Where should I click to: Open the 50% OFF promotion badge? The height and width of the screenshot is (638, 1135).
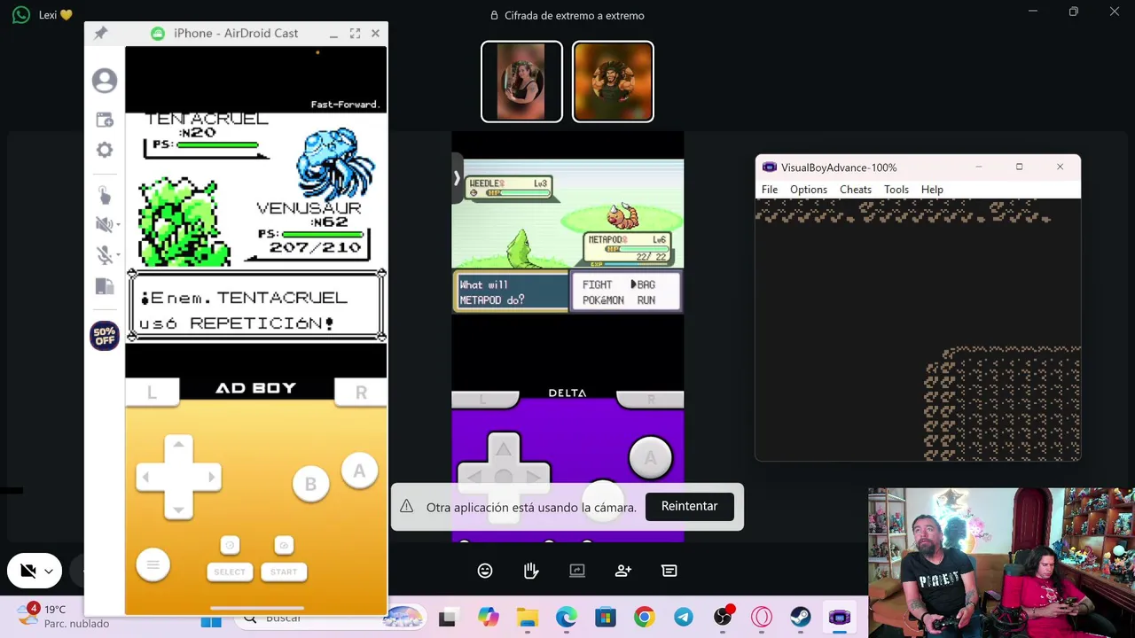(x=105, y=336)
